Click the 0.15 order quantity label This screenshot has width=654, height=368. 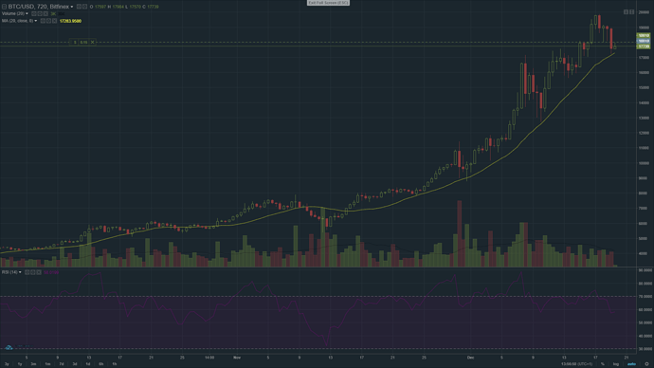click(83, 42)
